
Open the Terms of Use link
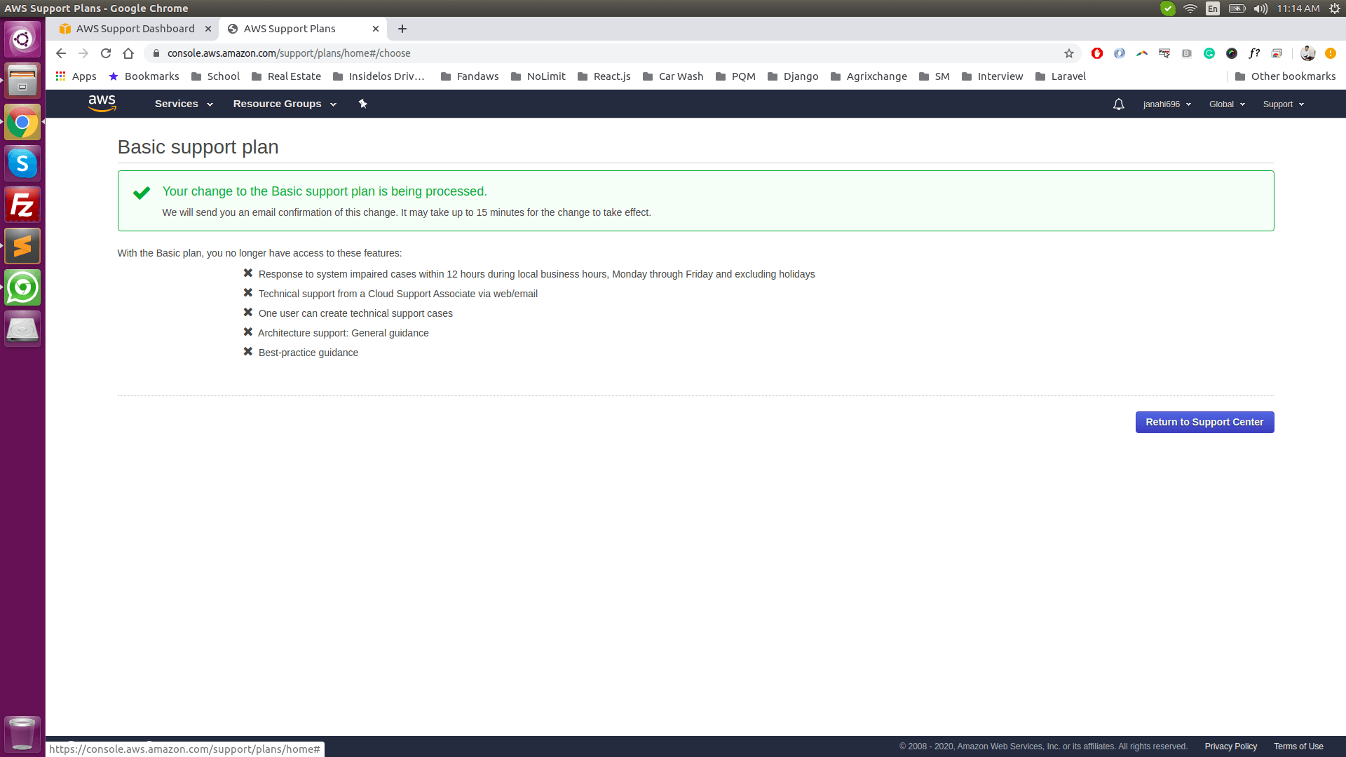pos(1298,746)
